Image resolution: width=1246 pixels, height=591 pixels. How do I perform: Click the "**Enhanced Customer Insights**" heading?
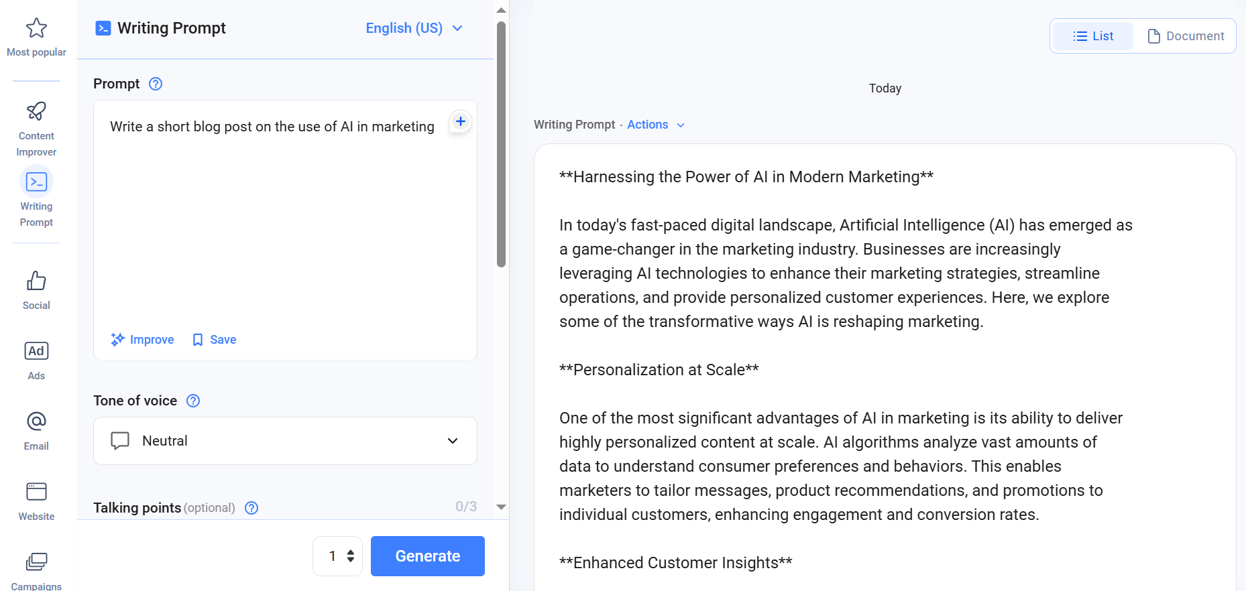pos(676,563)
